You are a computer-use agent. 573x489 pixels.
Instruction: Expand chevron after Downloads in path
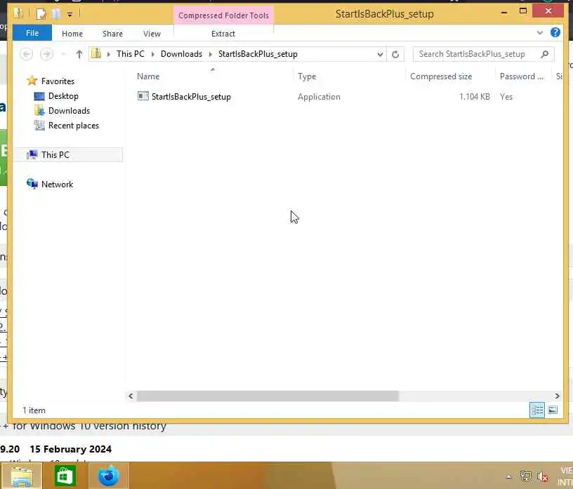point(211,55)
